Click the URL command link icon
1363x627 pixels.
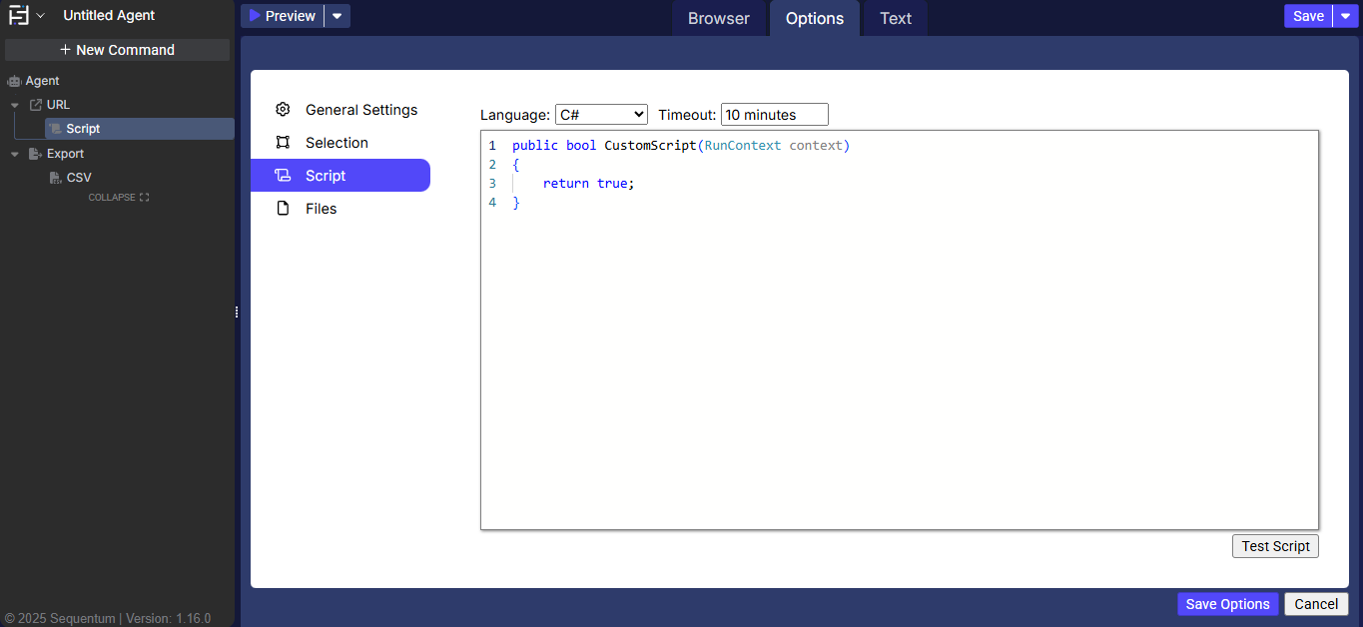tap(36, 105)
